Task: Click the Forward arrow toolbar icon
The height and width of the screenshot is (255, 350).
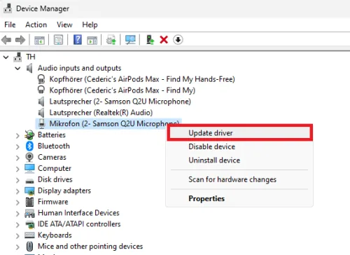Action: (20, 40)
